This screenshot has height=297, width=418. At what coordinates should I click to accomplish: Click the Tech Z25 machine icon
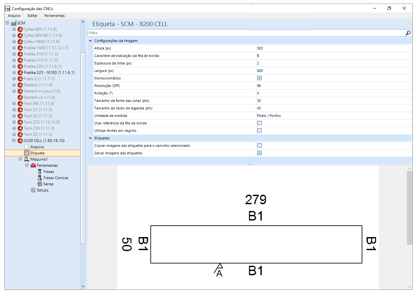click(x=20, y=122)
